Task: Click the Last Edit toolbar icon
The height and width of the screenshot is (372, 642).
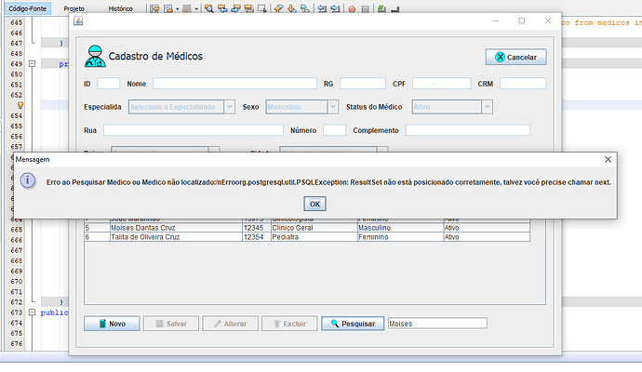Action: [x=154, y=8]
